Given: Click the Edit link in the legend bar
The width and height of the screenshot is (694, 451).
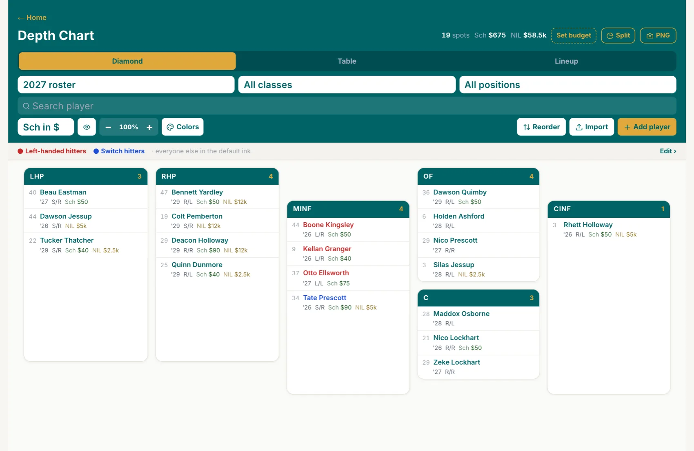Looking at the screenshot, I should tap(668, 151).
